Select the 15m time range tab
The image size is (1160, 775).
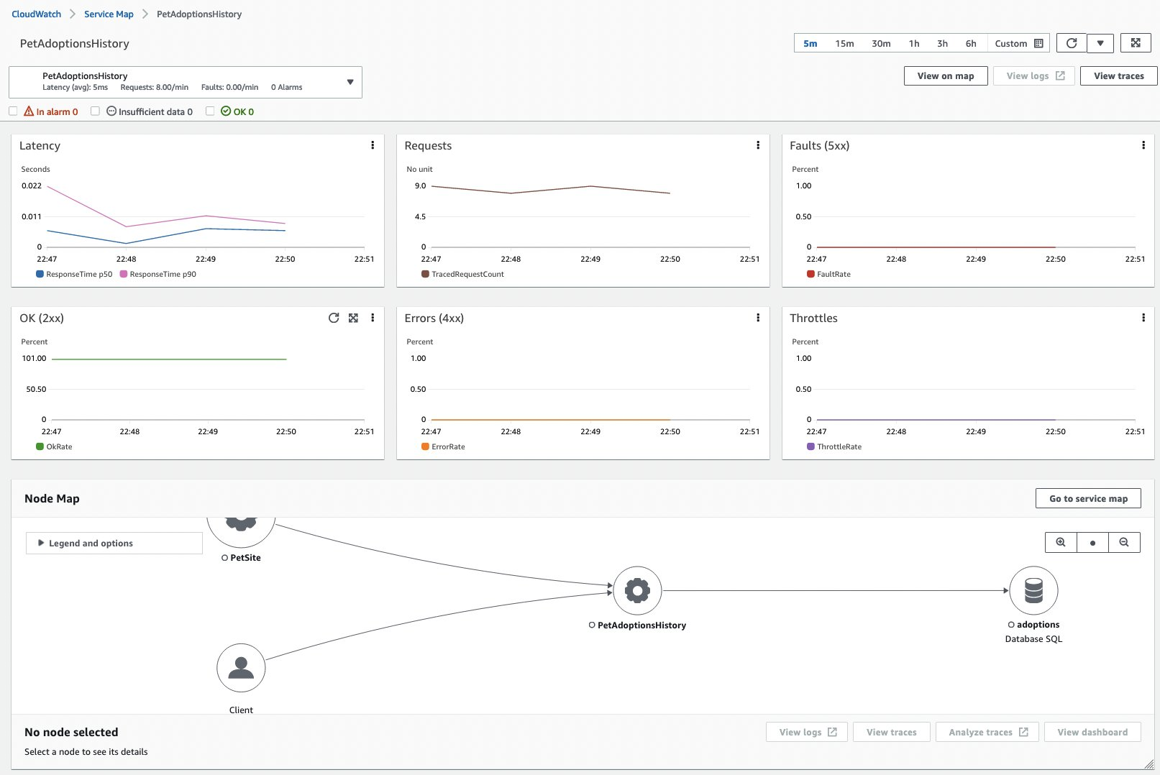844,43
